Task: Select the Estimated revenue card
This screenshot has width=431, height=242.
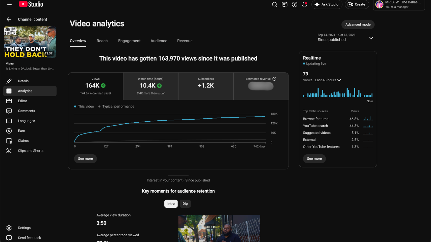Action: point(261,86)
